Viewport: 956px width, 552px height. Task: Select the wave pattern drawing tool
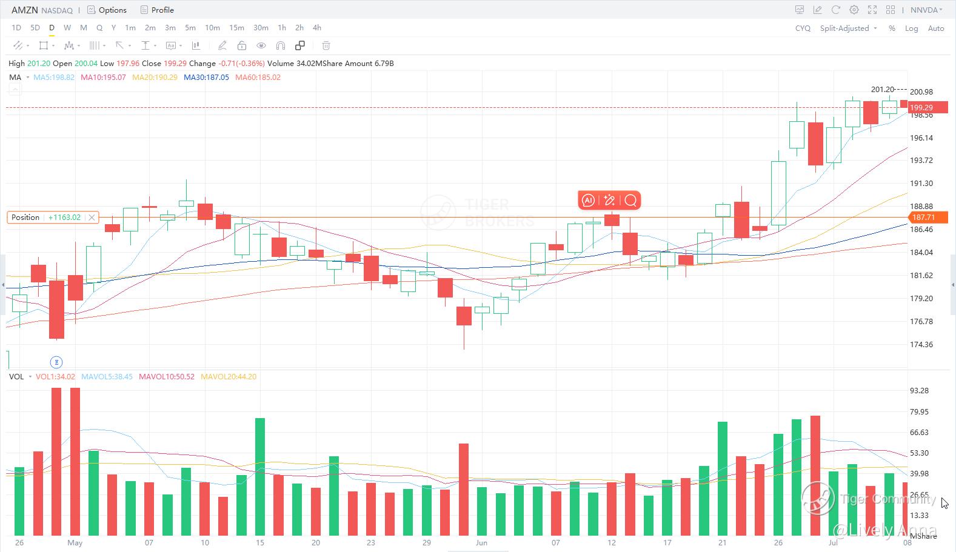point(69,45)
